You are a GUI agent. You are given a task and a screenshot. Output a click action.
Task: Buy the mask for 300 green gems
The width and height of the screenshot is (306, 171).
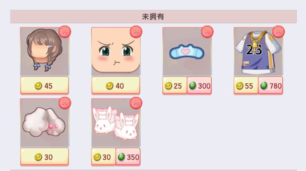coord(199,85)
